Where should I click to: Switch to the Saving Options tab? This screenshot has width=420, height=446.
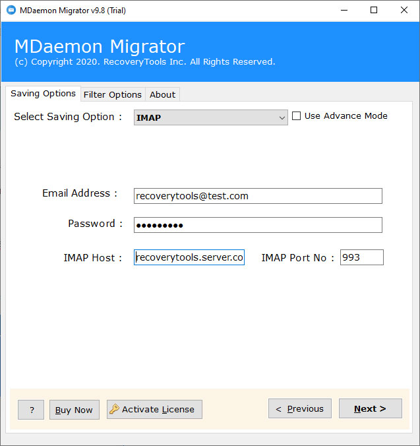click(x=44, y=94)
